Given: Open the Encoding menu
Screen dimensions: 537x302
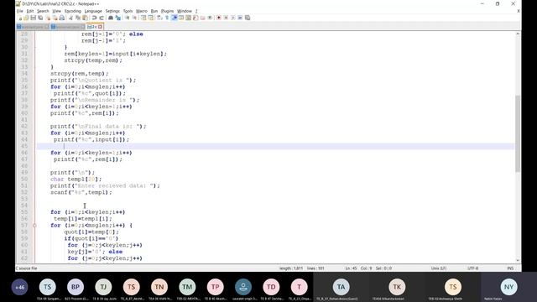Looking at the screenshot, I should click(x=73, y=11).
